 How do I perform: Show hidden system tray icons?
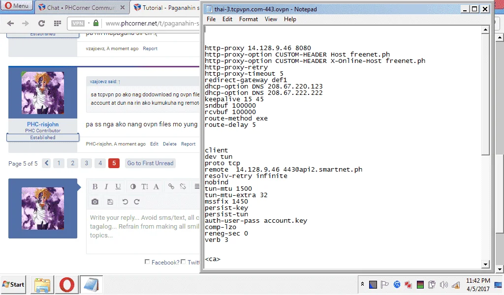tap(362, 284)
